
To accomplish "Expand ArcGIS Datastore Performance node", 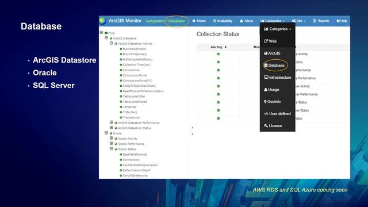I will 111,122.
